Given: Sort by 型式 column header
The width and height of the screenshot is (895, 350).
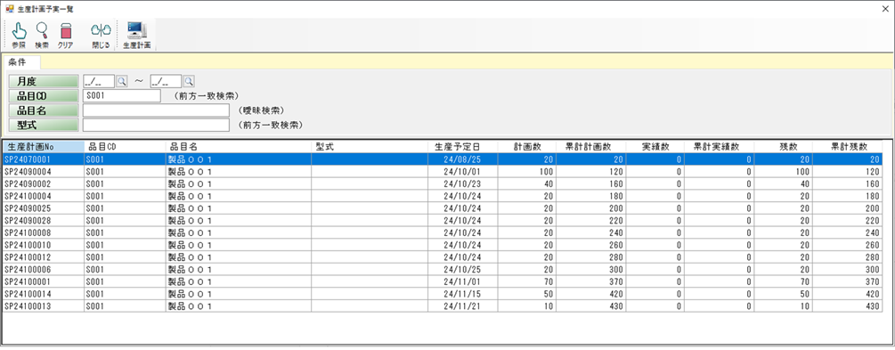Looking at the screenshot, I should pyautogui.click(x=370, y=147).
